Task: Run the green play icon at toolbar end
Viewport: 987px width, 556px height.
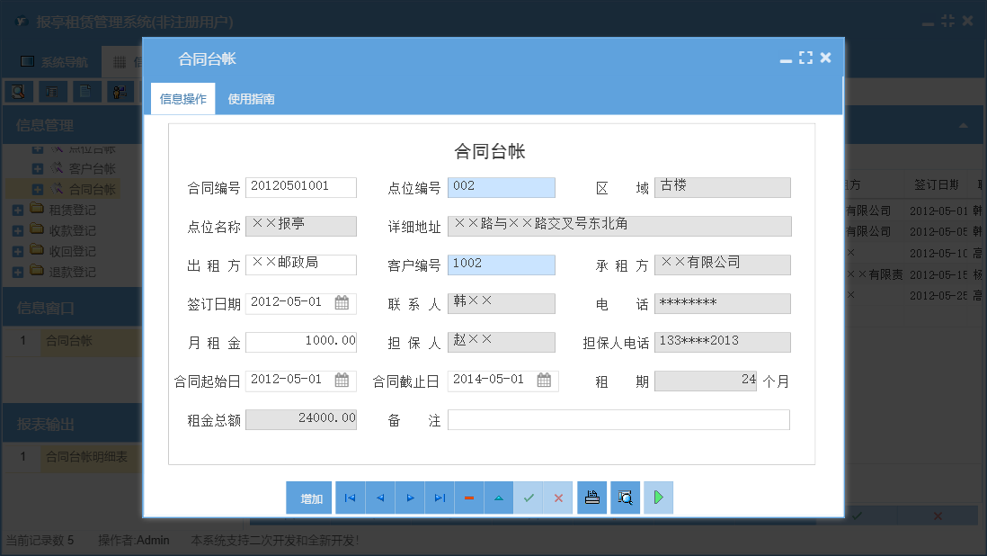Action: 658,497
